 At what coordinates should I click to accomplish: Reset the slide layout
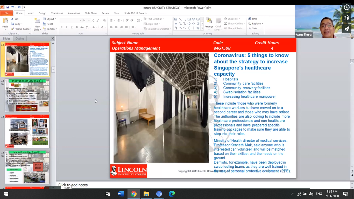[48, 24]
